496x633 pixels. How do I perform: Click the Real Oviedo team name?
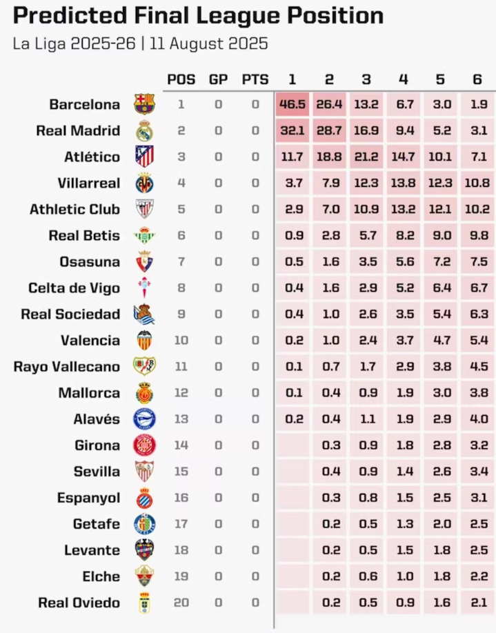pyautogui.click(x=79, y=603)
